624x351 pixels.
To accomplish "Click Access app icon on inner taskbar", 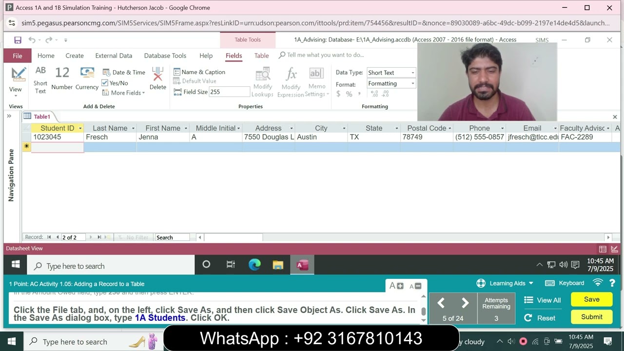I will 302,265.
